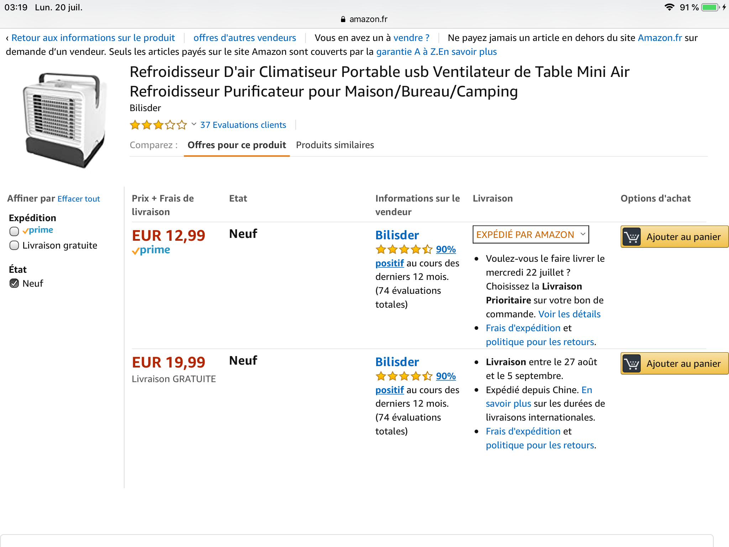
Task: Select the Offres pour ce produit tab
Action: pyautogui.click(x=237, y=145)
